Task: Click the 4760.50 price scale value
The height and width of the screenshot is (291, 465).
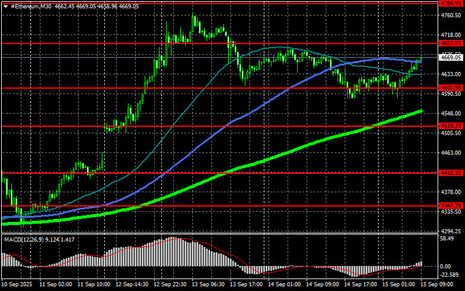Action: (x=451, y=16)
